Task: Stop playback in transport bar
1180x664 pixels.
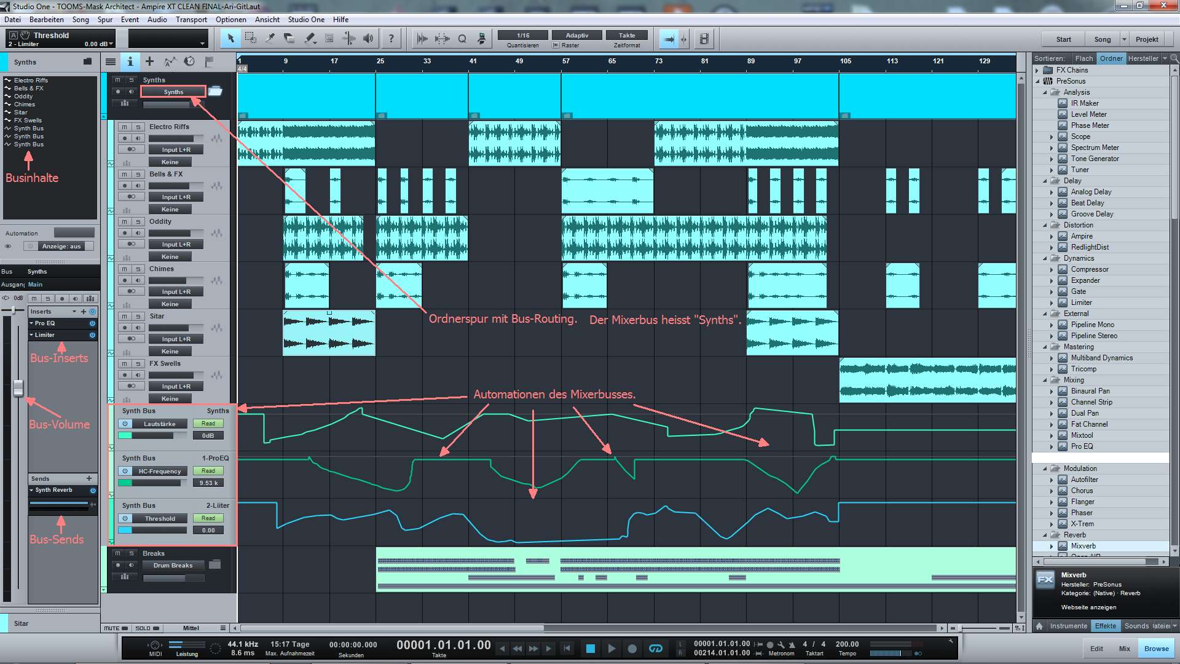Action: pyautogui.click(x=590, y=648)
